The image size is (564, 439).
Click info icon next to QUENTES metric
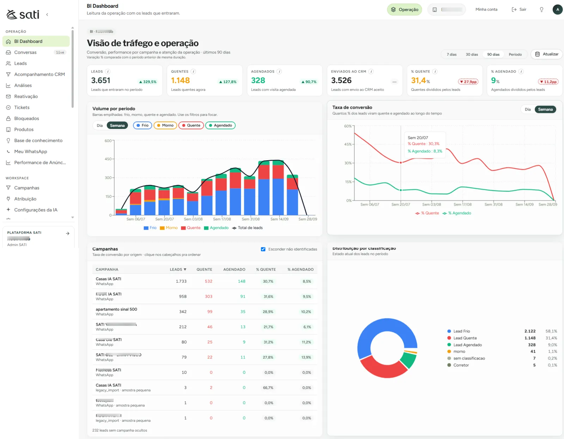(193, 71)
